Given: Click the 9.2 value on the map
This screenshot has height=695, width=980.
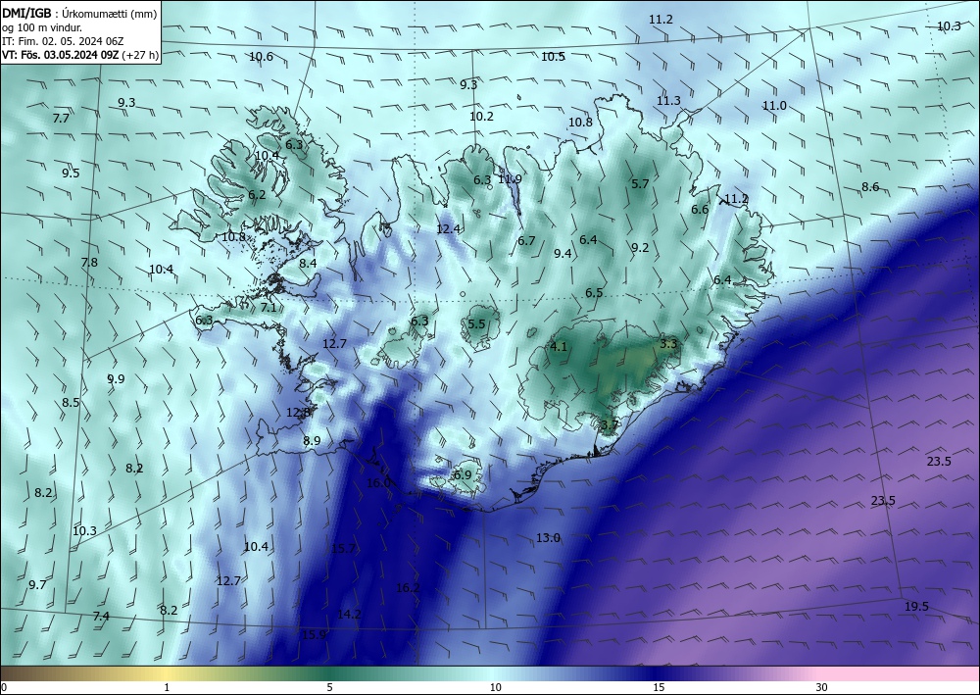Looking at the screenshot, I should pyautogui.click(x=640, y=247).
